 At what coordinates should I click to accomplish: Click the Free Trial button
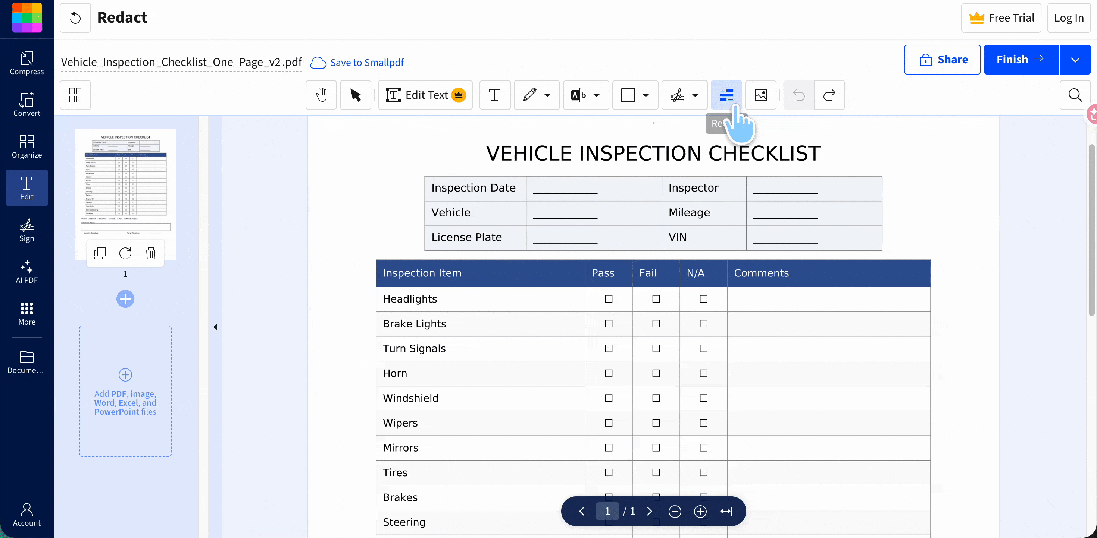(1001, 18)
